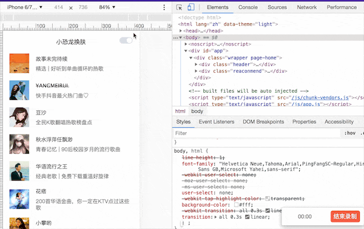The image size is (364, 229).
Task: Click the 秋水浮萍任飘渺 album thumbnail
Action: tap(19, 144)
